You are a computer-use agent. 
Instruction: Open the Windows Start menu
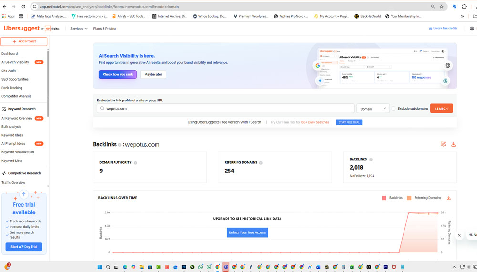(x=100, y=267)
